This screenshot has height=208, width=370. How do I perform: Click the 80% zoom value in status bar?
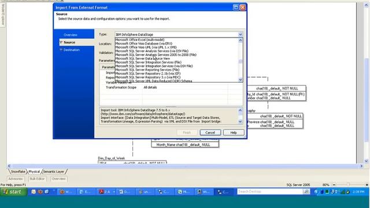pyautogui.click(x=326, y=185)
